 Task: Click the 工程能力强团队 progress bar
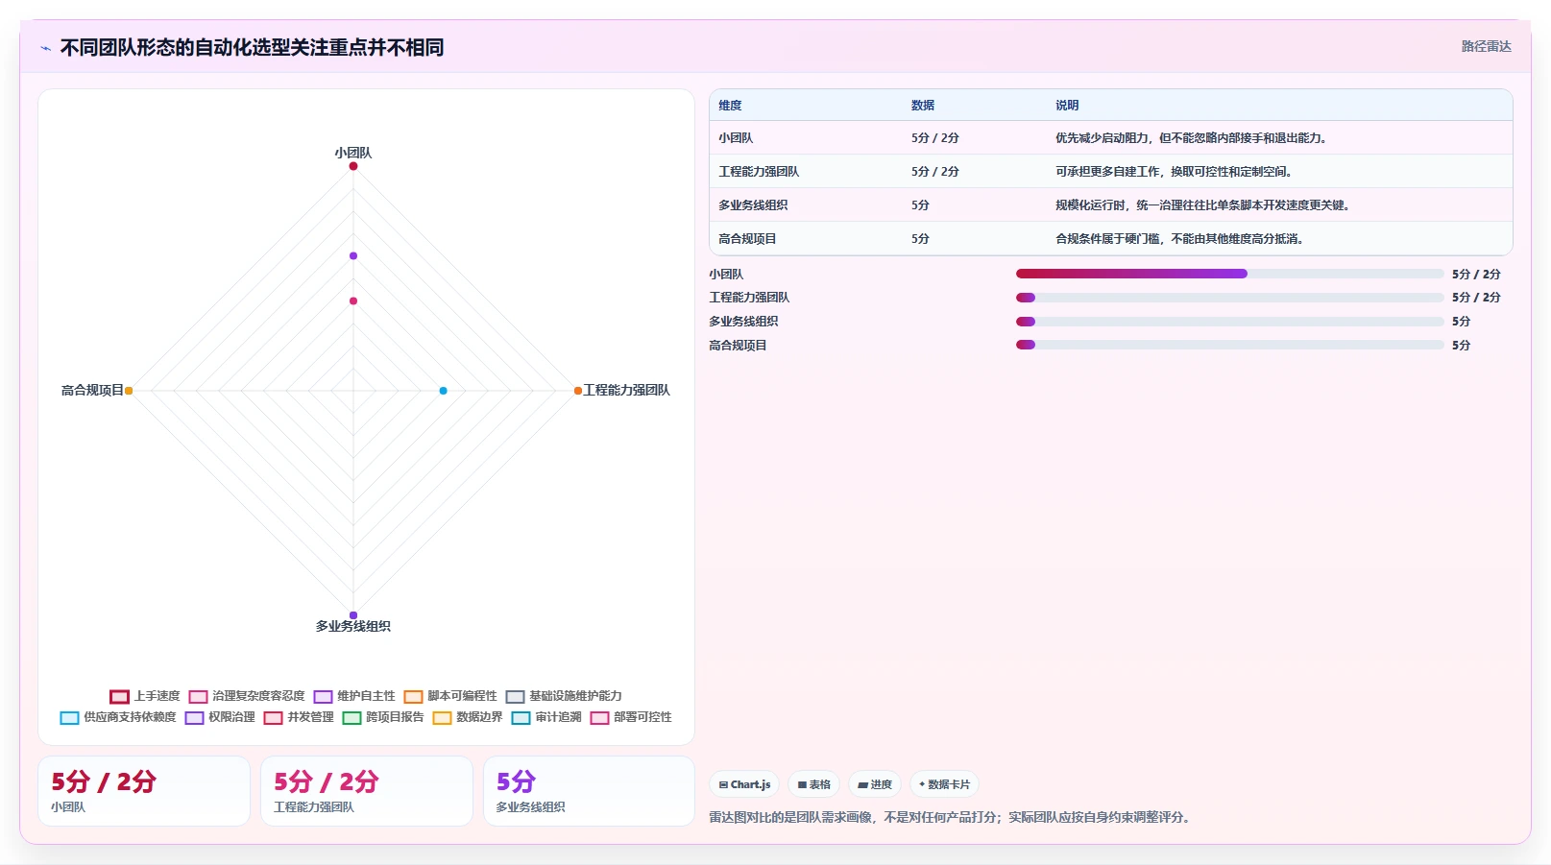1230,298
